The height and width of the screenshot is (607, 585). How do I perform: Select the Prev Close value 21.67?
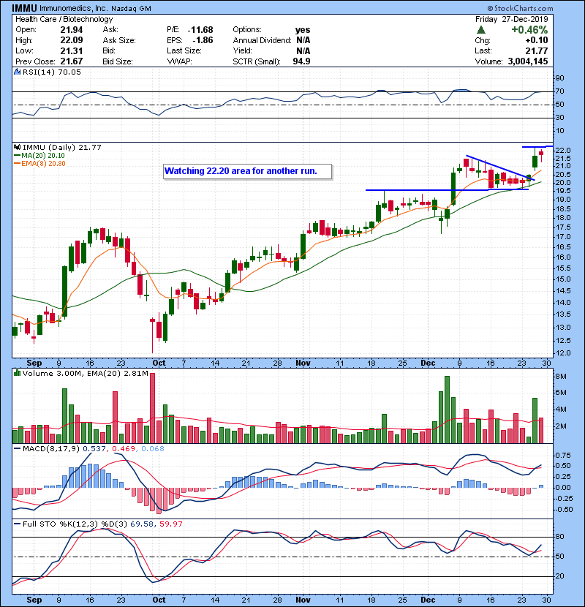(x=72, y=61)
